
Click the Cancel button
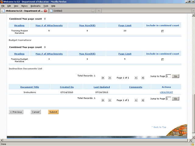[36, 112]
